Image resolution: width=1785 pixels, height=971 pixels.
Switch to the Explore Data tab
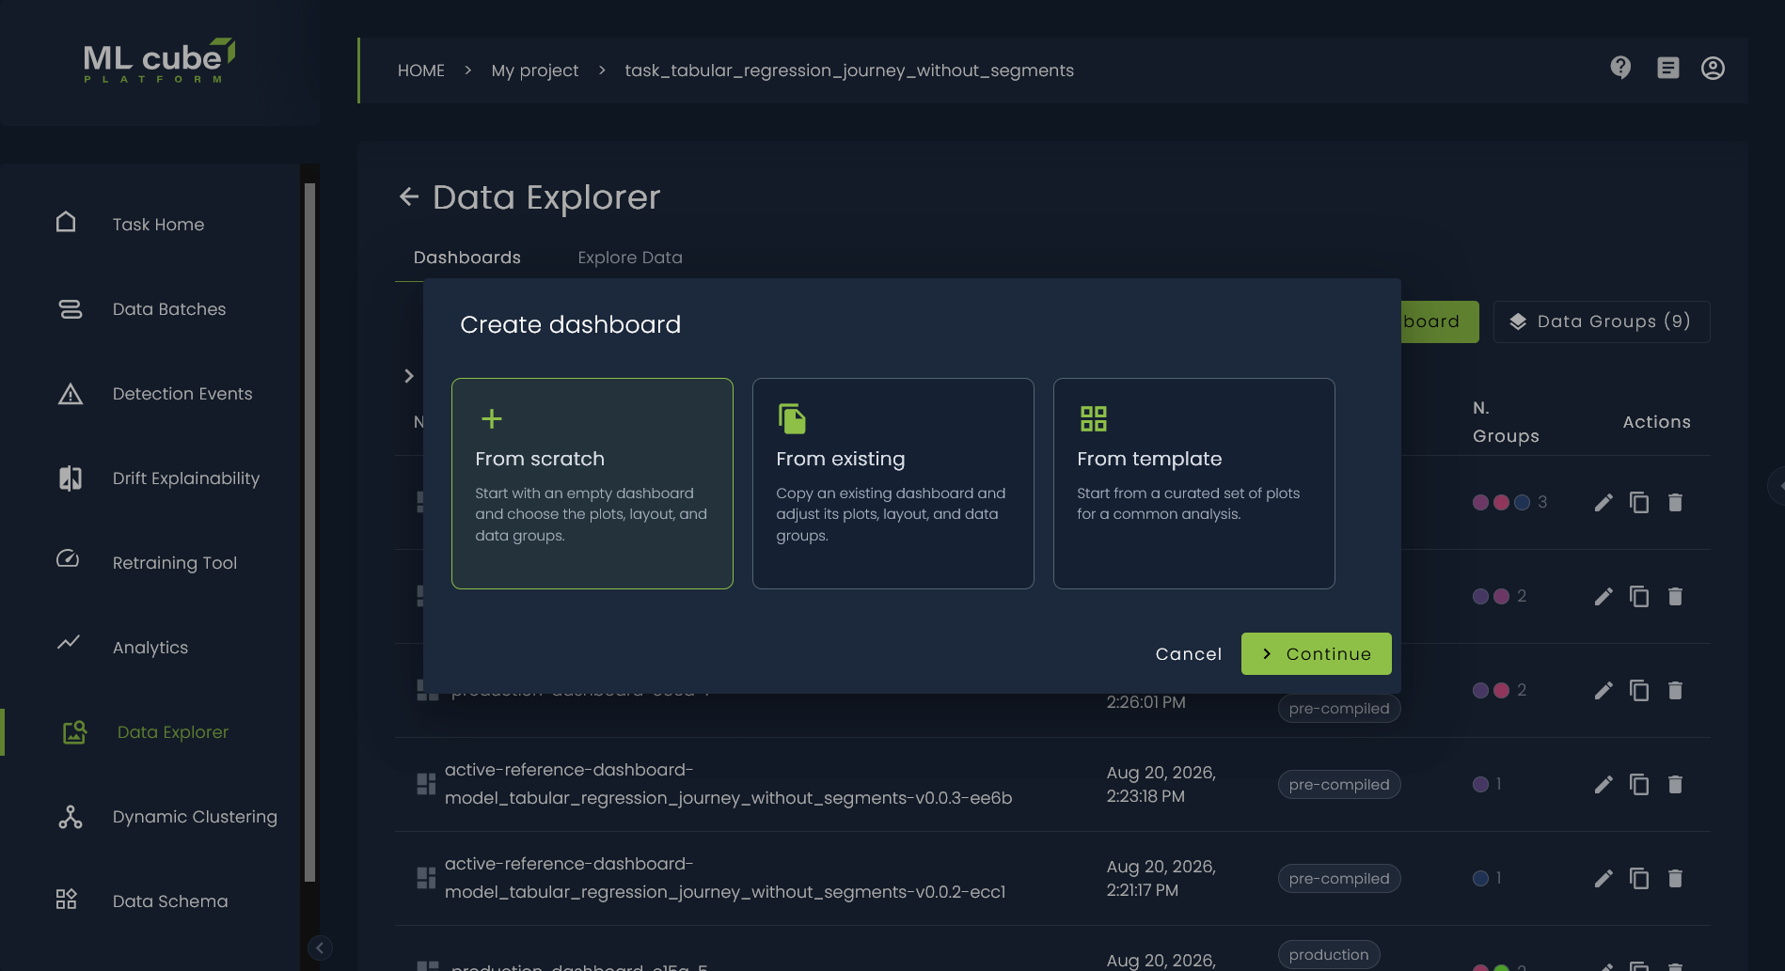pyautogui.click(x=630, y=258)
